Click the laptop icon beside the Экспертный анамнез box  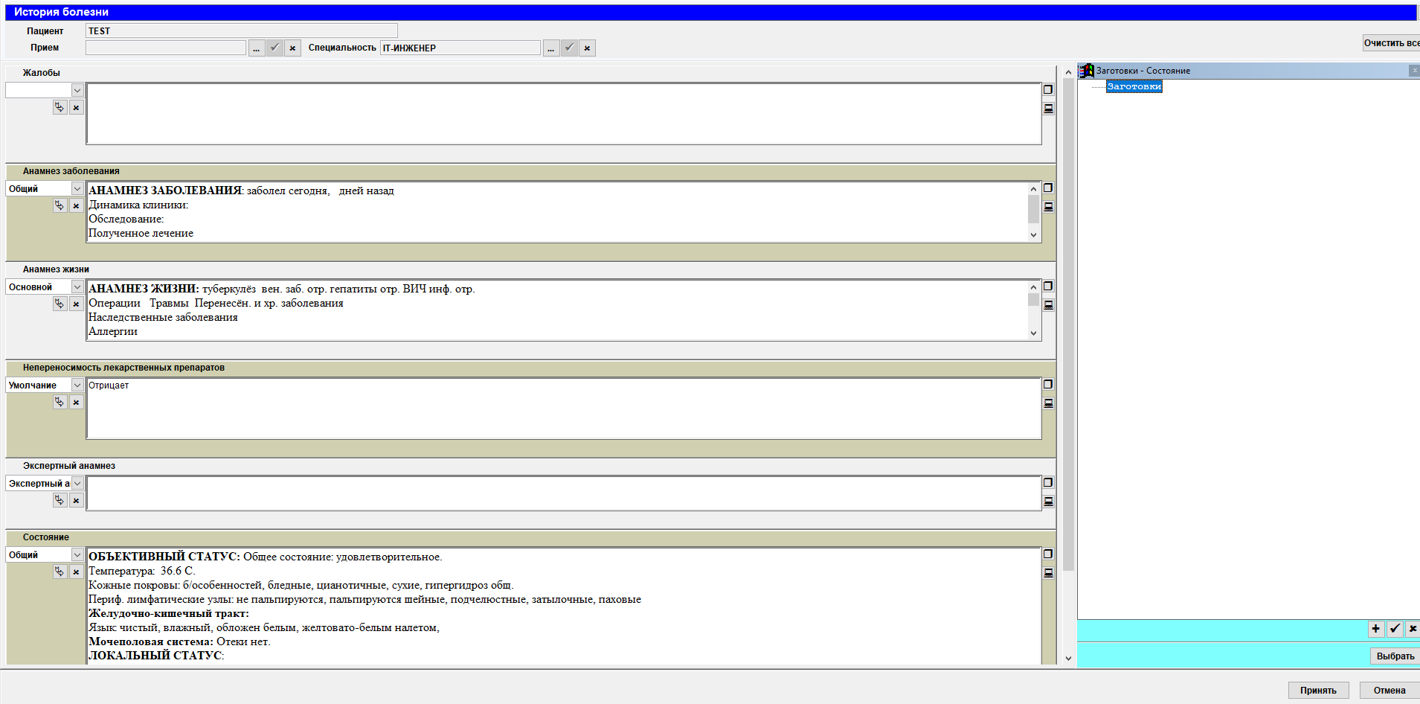1048,502
